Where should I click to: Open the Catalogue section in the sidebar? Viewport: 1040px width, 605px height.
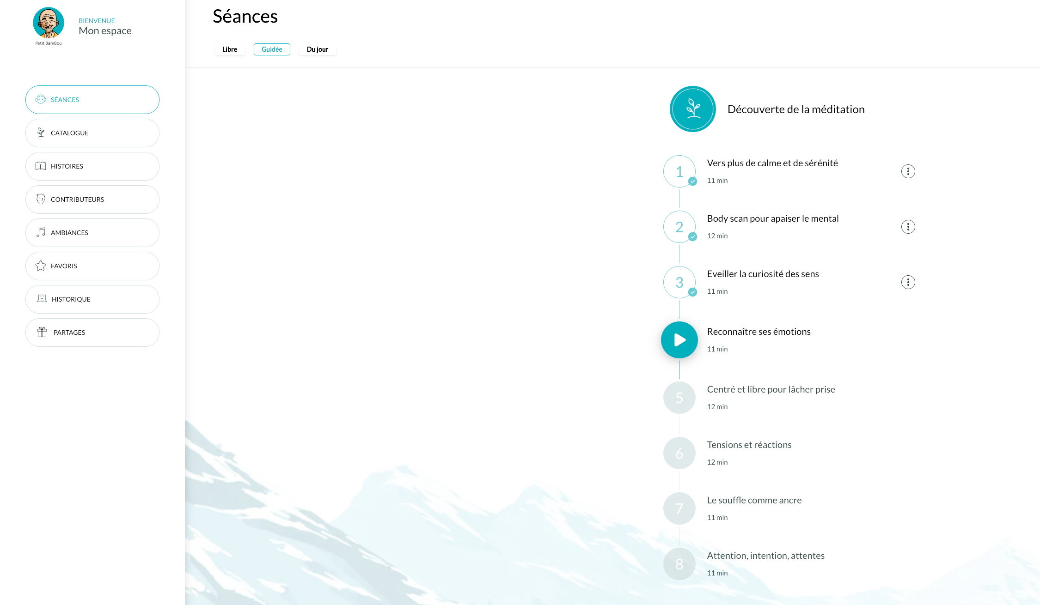coord(92,133)
